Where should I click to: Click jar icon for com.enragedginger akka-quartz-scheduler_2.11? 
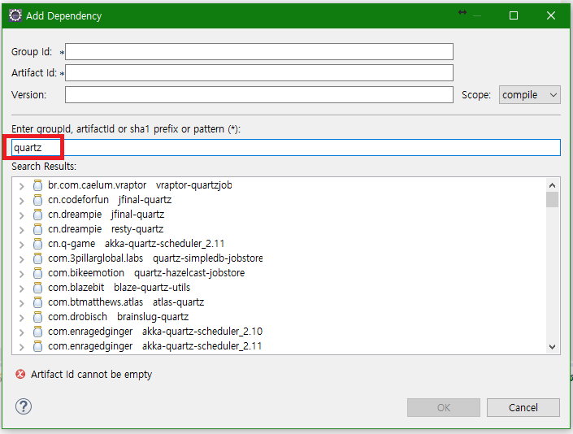pyautogui.click(x=37, y=346)
